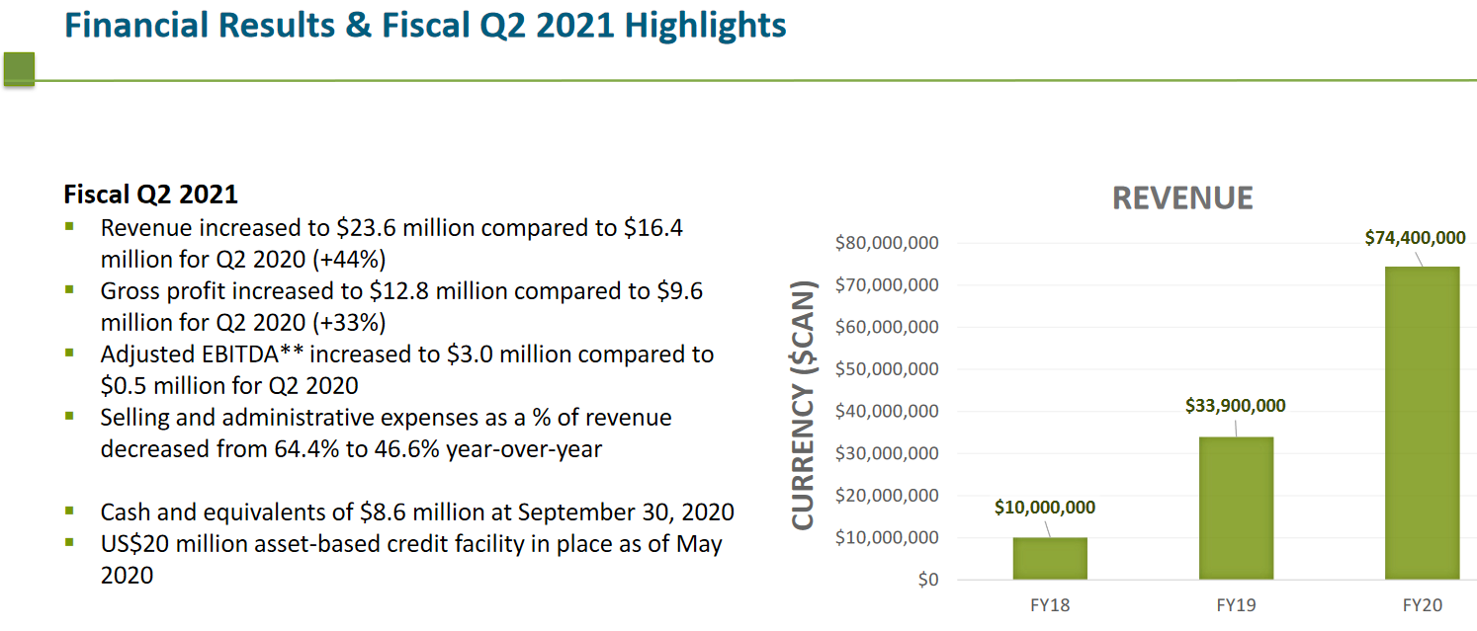
Task: Click the $0 axis tick label
Action: 926,580
